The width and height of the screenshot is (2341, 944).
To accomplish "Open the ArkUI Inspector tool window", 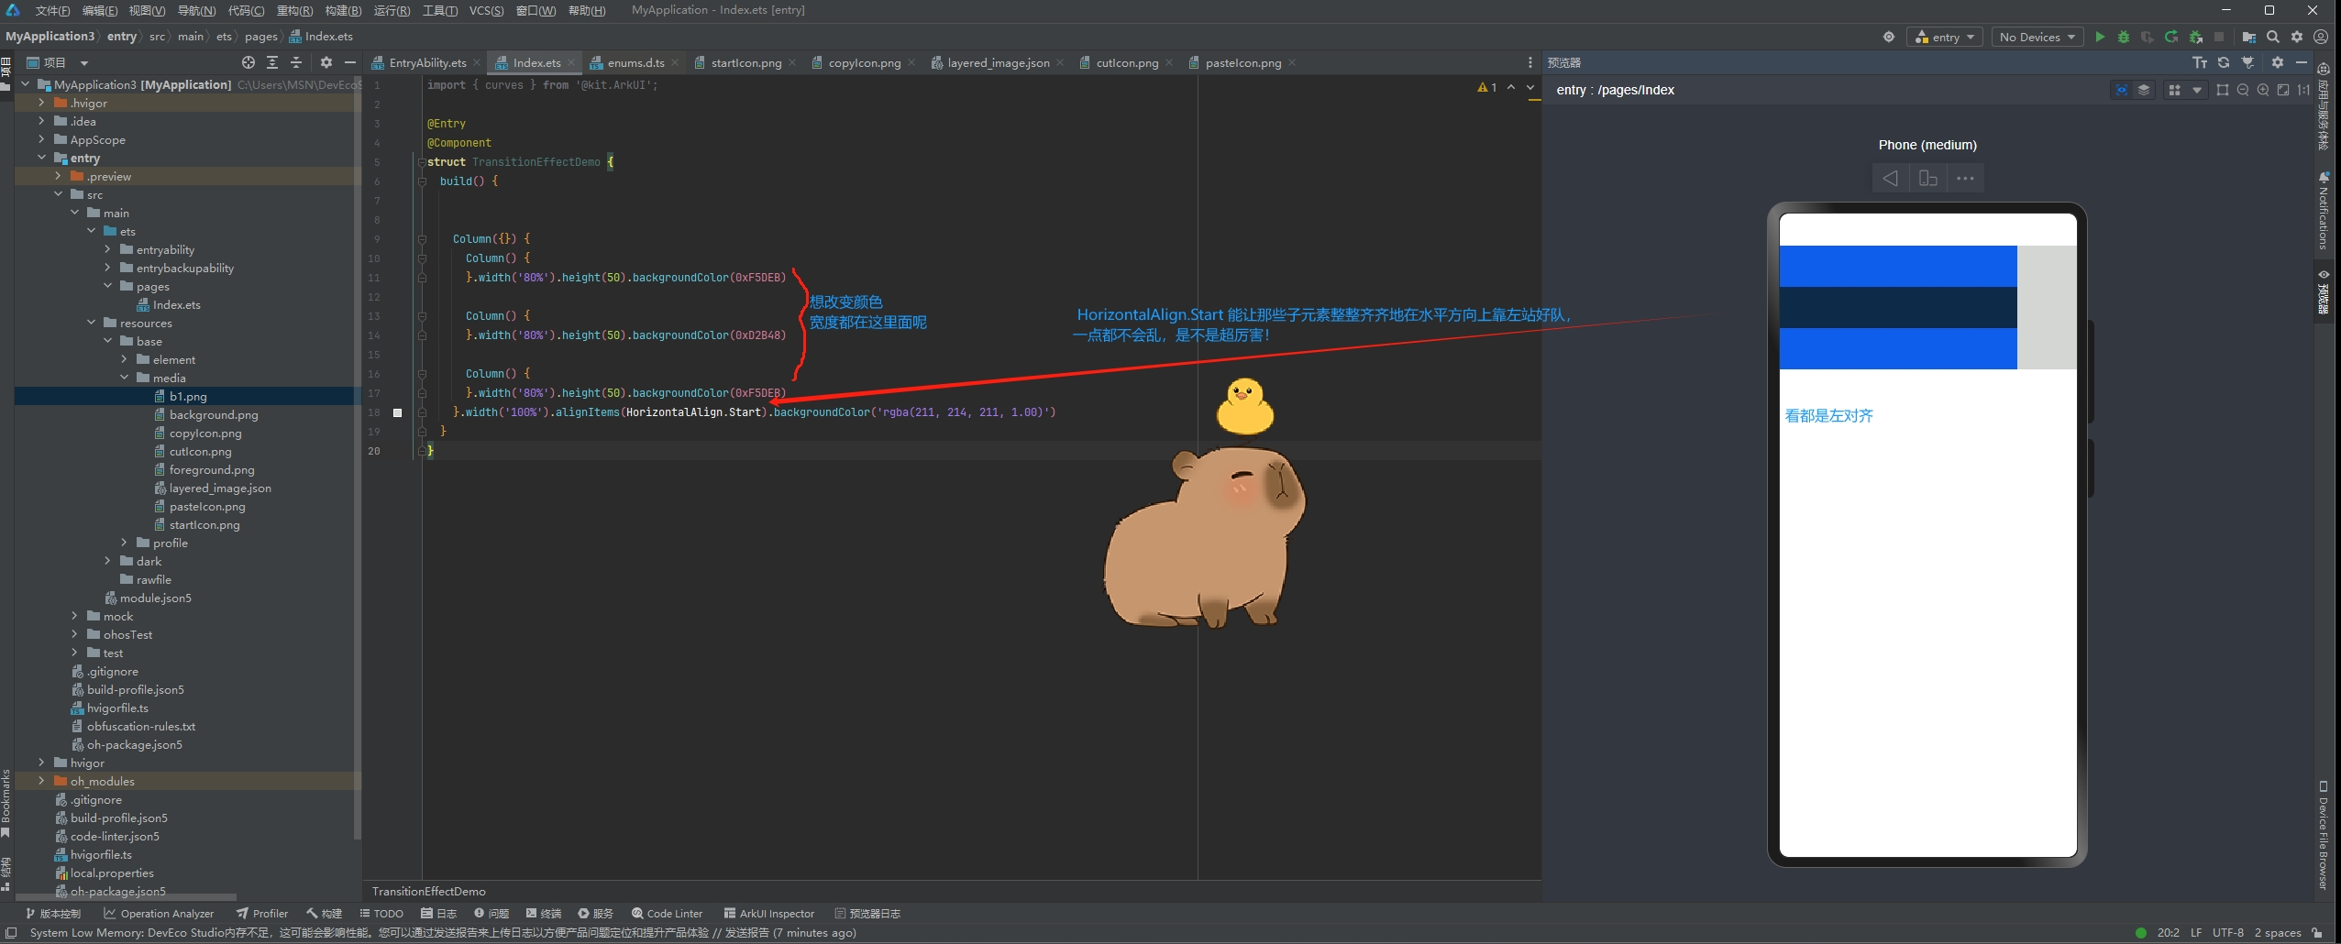I will click(x=768, y=913).
